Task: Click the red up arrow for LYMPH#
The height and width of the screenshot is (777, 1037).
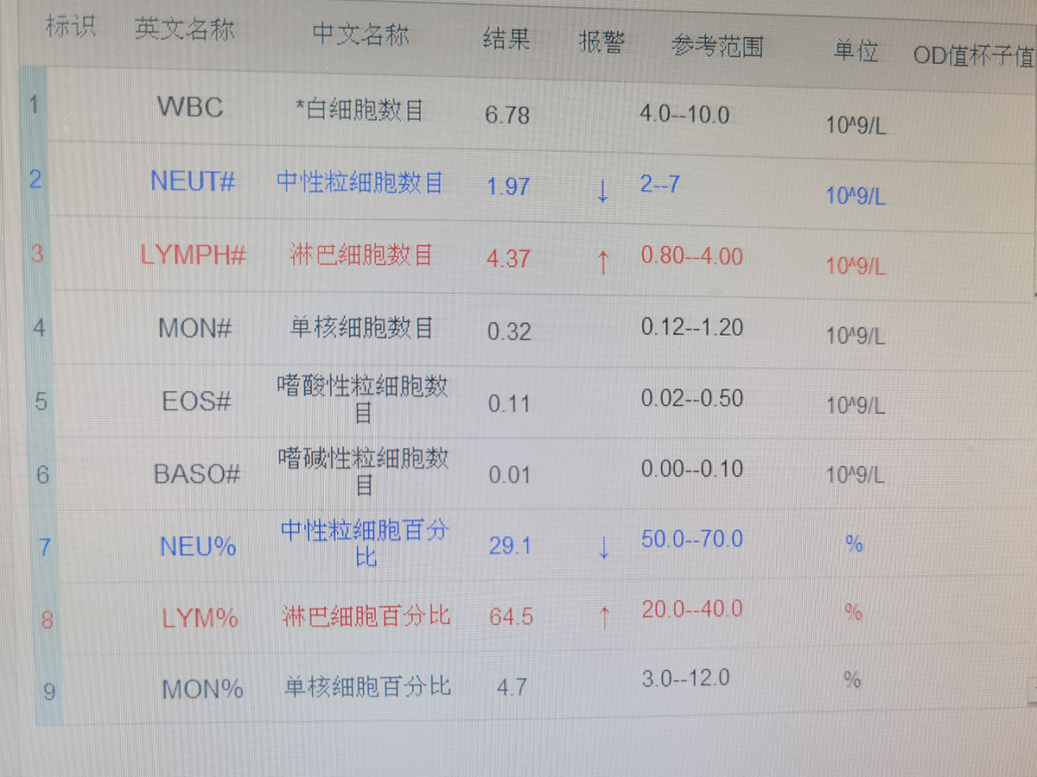Action: point(603,263)
